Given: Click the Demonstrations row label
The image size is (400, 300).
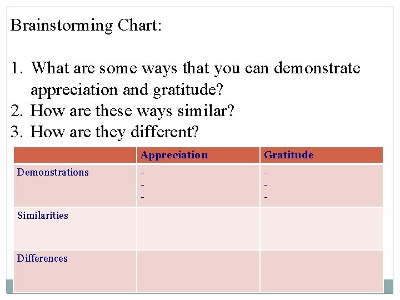Looking at the screenshot, I should pyautogui.click(x=53, y=172).
